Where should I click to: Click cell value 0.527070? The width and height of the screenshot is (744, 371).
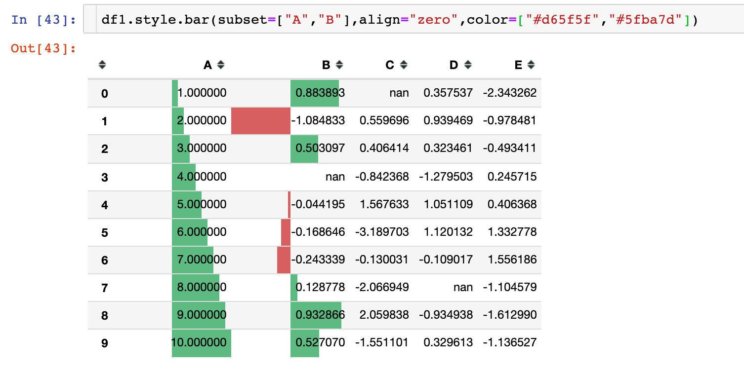[x=320, y=342]
